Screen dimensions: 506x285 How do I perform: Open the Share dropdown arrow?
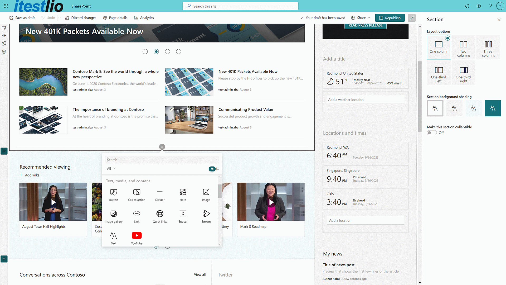click(369, 18)
